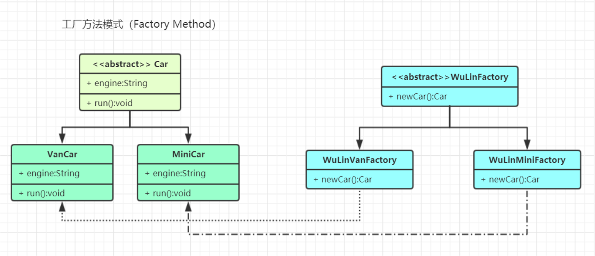The image size is (595, 256).
Task: Click engine:String attribute in abstract Car class
Action: tap(117, 83)
